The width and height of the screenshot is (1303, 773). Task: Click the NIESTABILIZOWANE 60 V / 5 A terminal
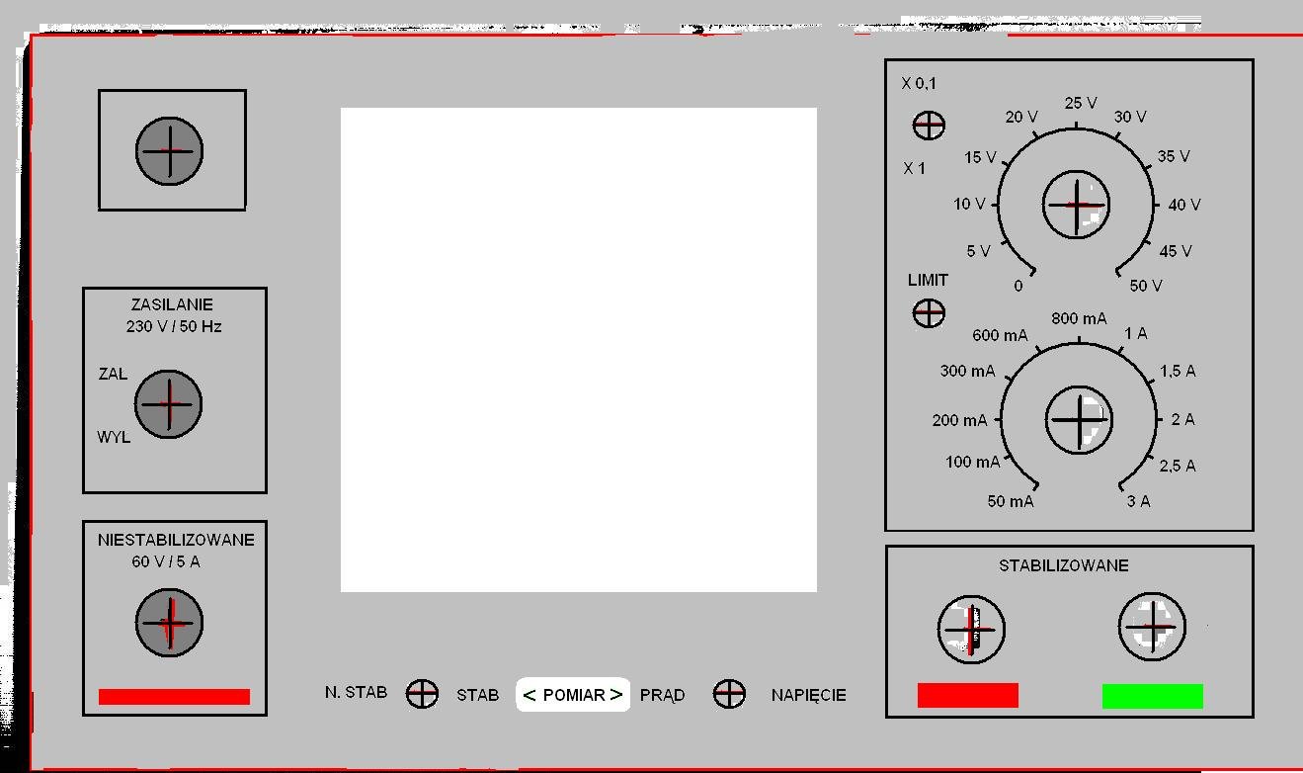pyautogui.click(x=169, y=623)
